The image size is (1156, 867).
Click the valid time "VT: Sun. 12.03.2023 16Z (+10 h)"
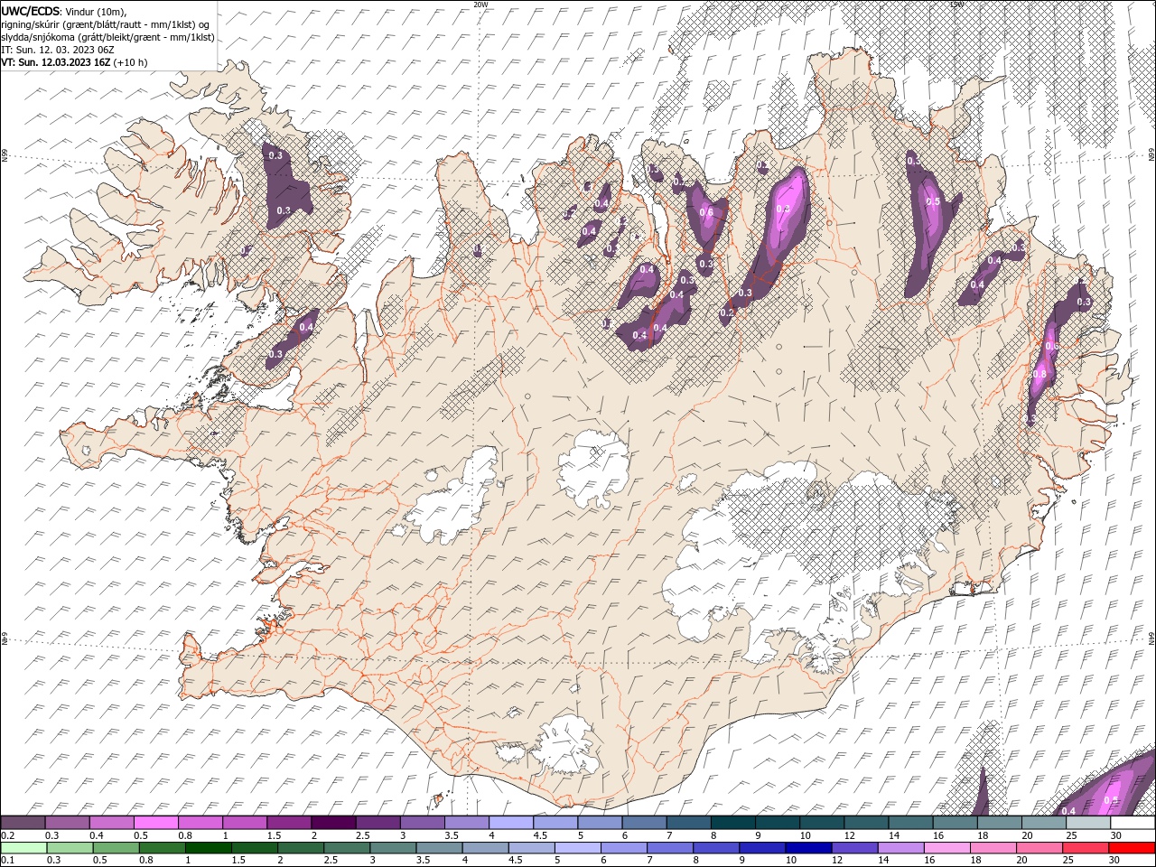pos(74,62)
